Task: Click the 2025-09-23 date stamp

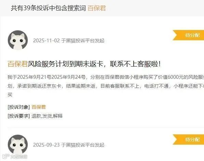Action: point(46,145)
